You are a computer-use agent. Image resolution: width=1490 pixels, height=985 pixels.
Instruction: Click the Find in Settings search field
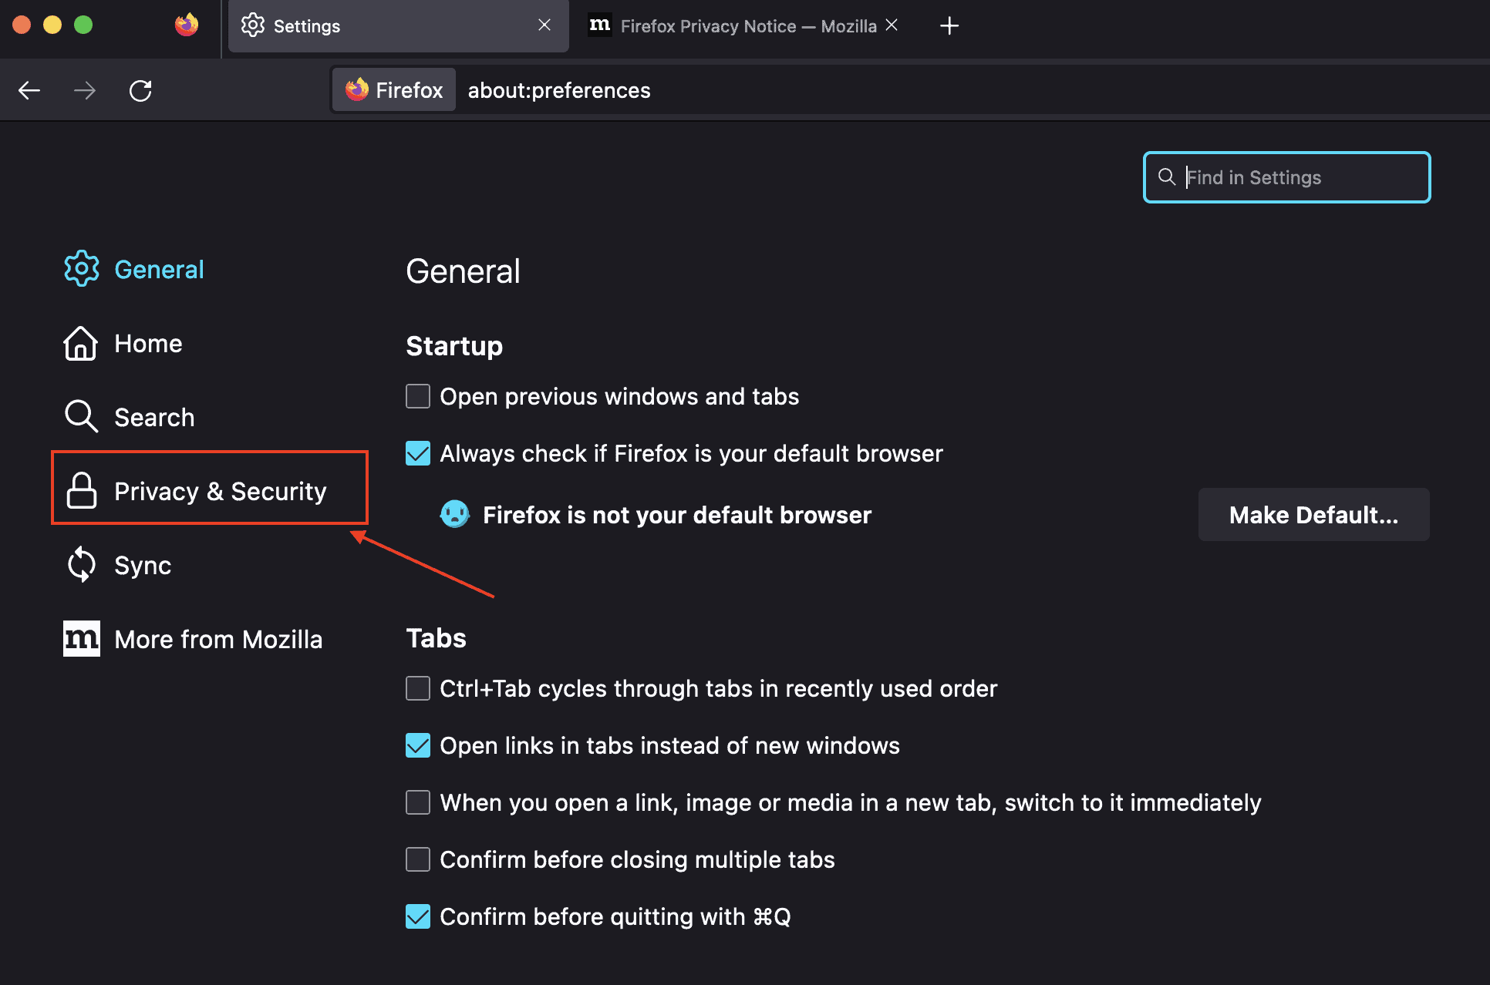click(1296, 178)
